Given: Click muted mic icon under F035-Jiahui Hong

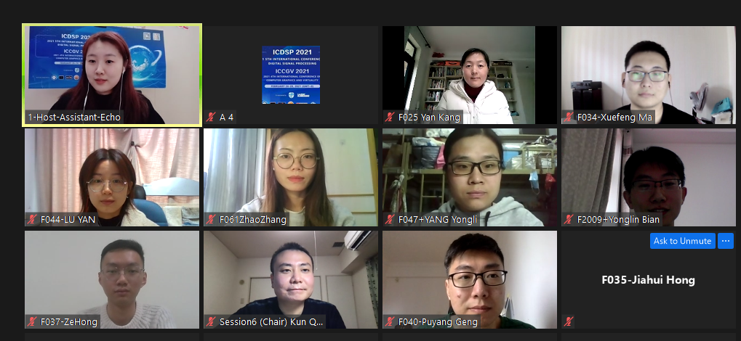Looking at the screenshot, I should (x=569, y=322).
